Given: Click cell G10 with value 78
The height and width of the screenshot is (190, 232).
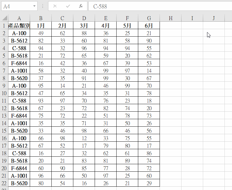Looking at the screenshot, I should click(149, 93).
